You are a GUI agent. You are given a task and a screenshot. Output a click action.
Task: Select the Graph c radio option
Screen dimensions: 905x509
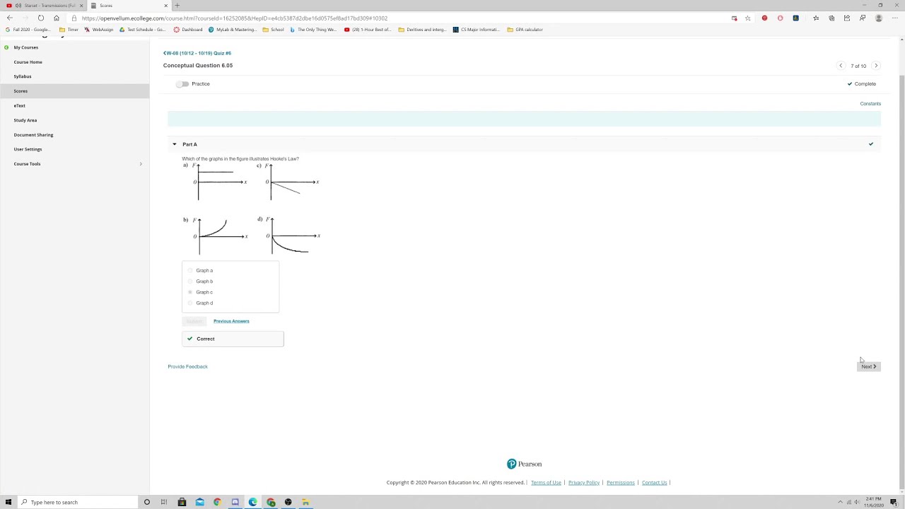(x=190, y=292)
